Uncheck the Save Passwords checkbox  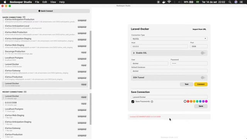coord(133,102)
